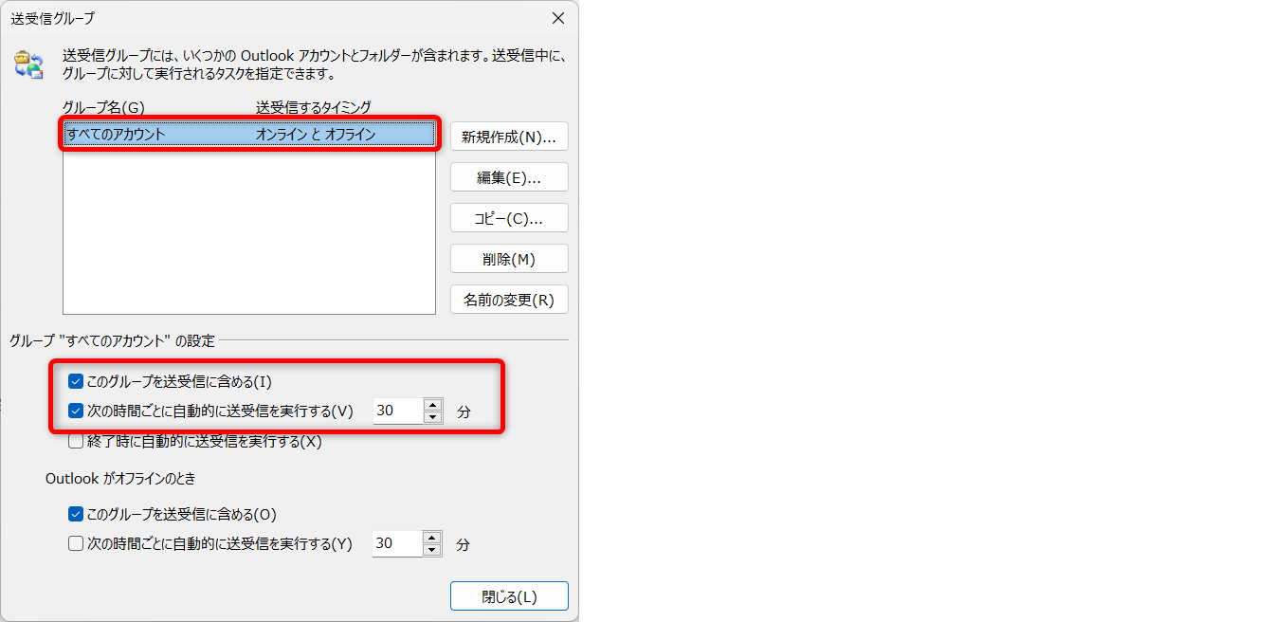
Task: Click the コピー(C)... button
Action: (509, 218)
